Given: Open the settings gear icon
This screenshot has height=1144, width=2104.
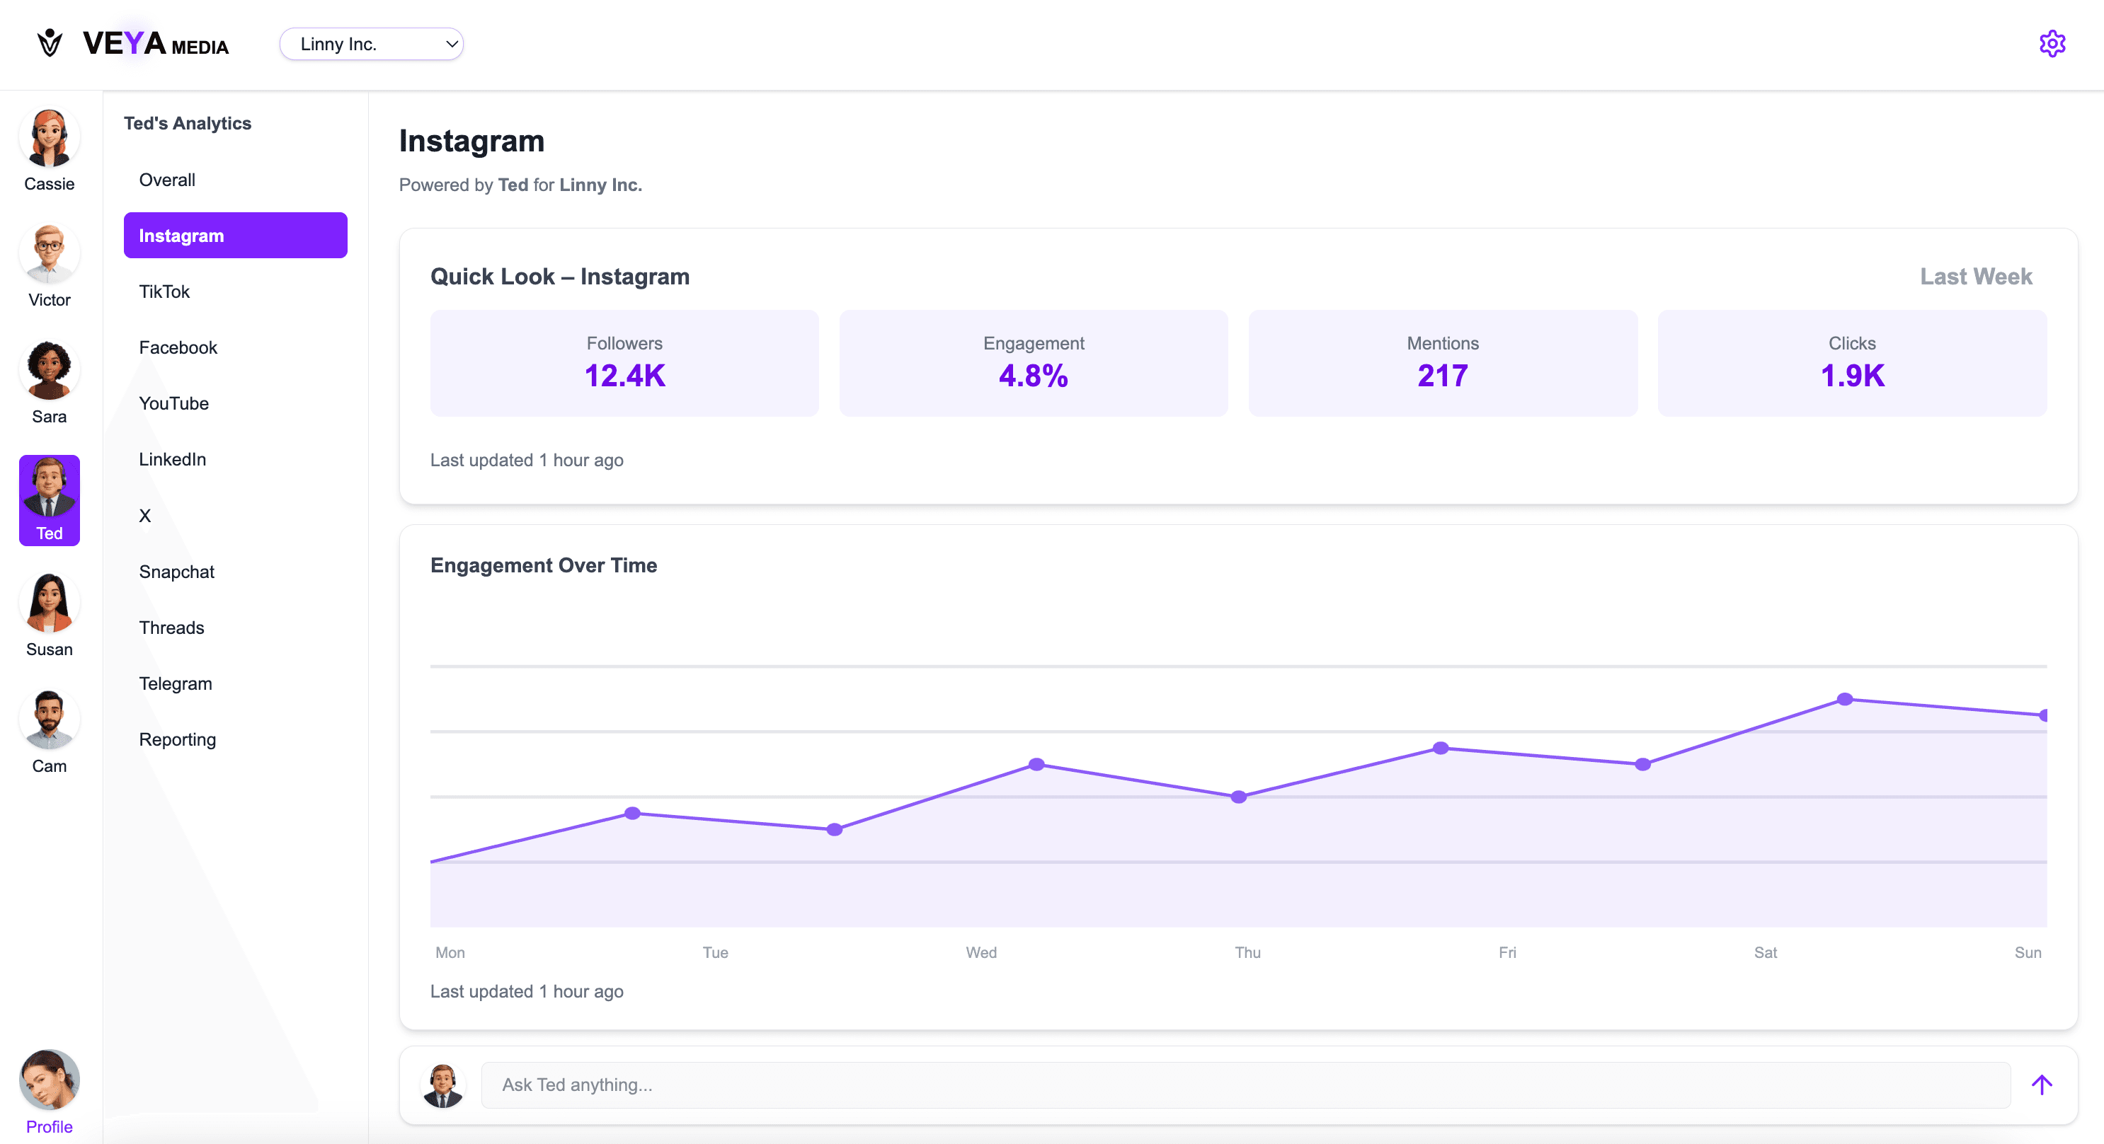Looking at the screenshot, I should [x=2051, y=44].
